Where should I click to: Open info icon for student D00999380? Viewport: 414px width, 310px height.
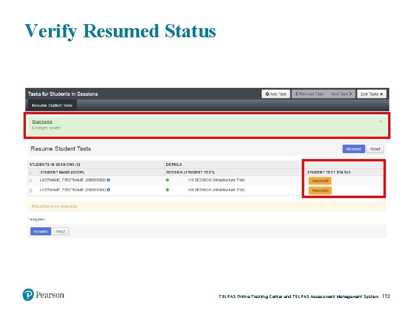coord(109,180)
